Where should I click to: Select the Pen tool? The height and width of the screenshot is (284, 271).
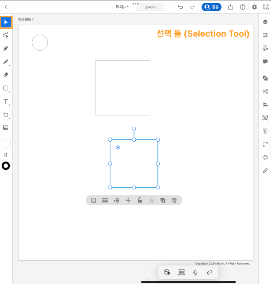pos(6,48)
